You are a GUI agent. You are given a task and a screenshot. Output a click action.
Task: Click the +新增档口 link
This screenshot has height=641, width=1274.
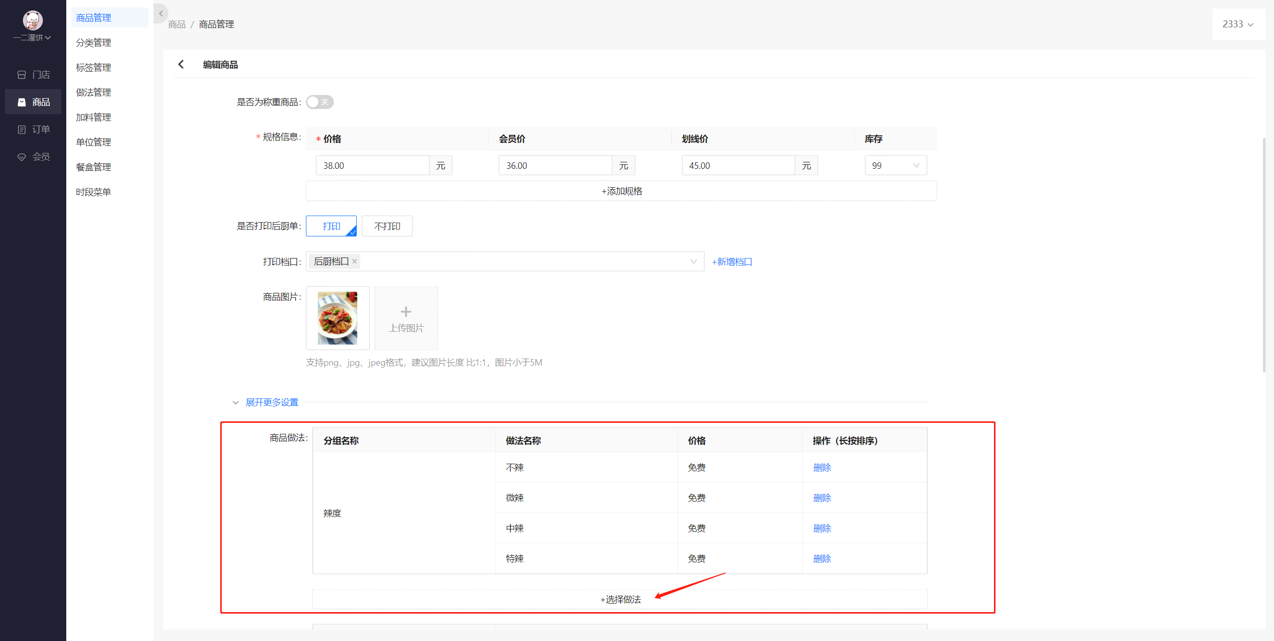point(732,262)
